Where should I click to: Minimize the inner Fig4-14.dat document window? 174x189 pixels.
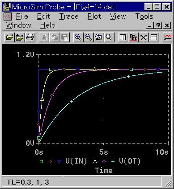pos(149,25)
